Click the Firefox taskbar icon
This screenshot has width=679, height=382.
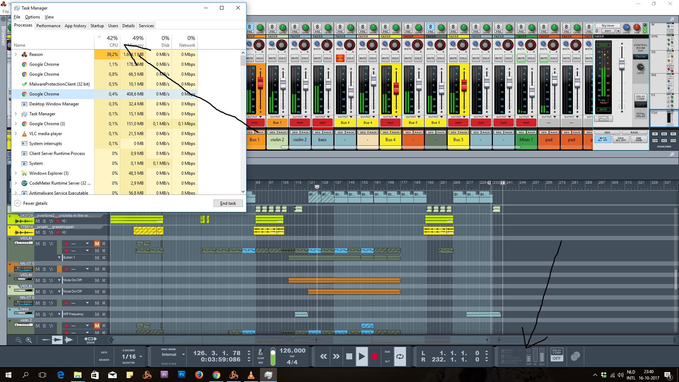[199, 375]
